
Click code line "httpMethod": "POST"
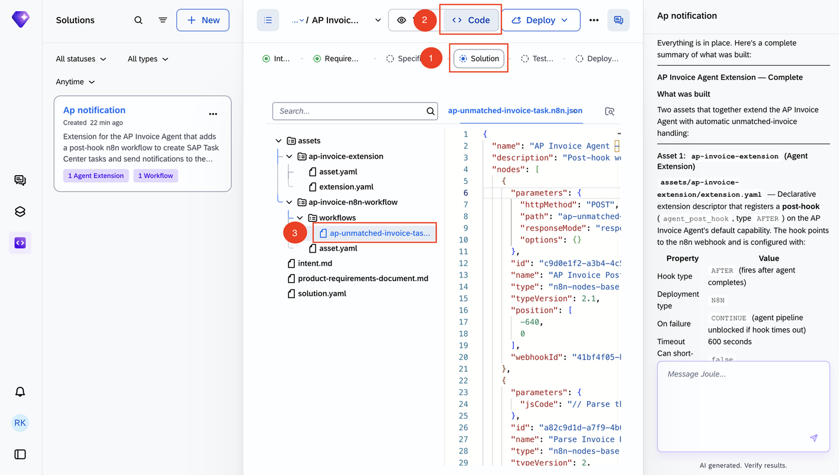[569, 204]
